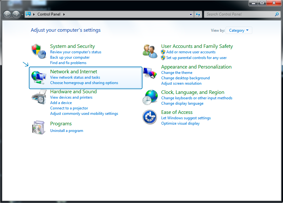283x203 pixels.
Task: Click the shield icon beside Set up parental controls
Action: [x=163, y=58]
